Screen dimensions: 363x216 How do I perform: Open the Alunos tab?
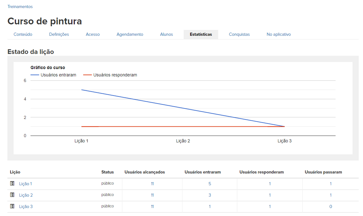point(166,35)
